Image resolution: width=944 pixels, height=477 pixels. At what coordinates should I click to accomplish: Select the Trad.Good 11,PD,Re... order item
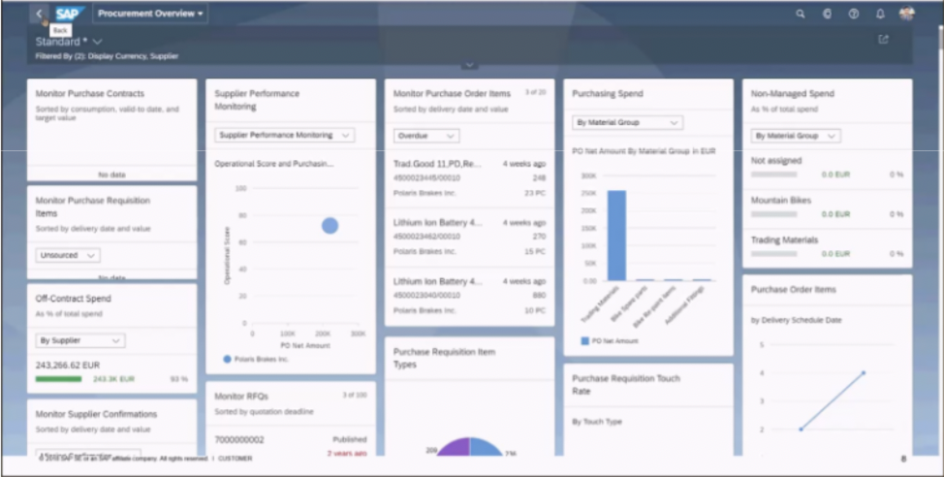(470, 178)
